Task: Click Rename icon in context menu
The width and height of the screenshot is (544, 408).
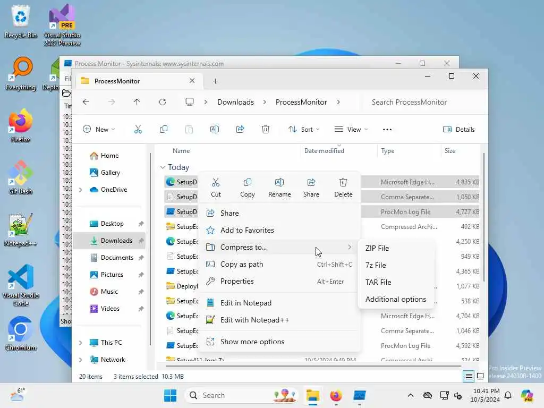Action: pyautogui.click(x=279, y=188)
